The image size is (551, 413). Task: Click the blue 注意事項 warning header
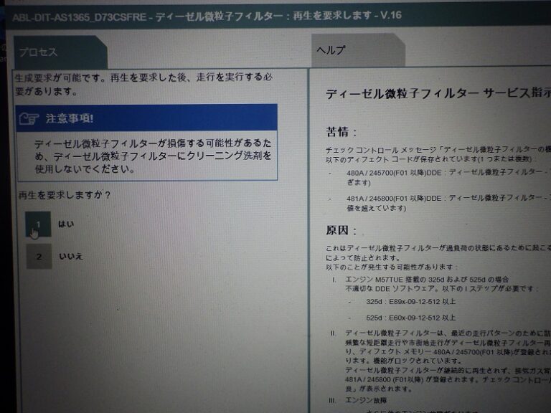(146, 118)
